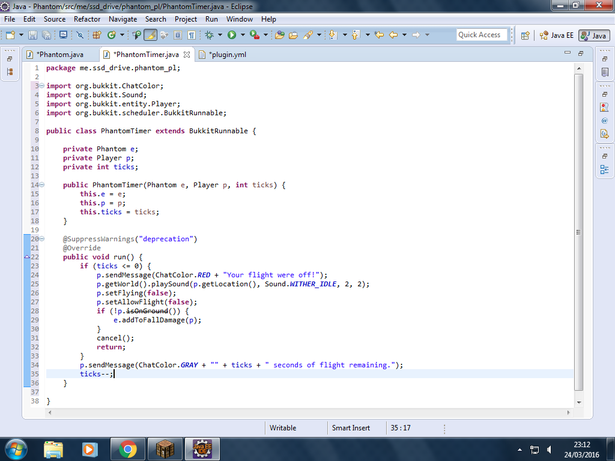615x461 pixels.
Task: Click the Open Type icon
Action: click(x=280, y=35)
